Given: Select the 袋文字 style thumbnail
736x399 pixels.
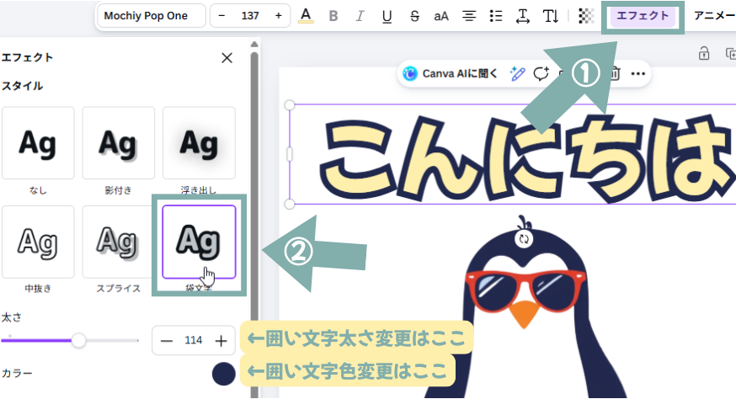Looking at the screenshot, I should pyautogui.click(x=199, y=242).
